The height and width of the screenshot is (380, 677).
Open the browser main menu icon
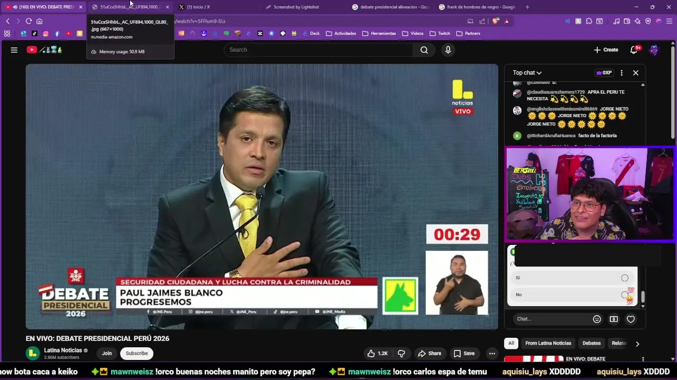click(x=670, y=21)
